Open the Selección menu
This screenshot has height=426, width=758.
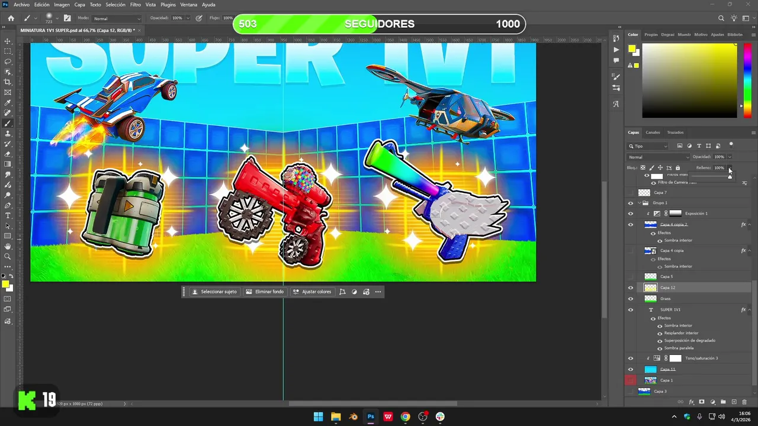click(x=115, y=5)
